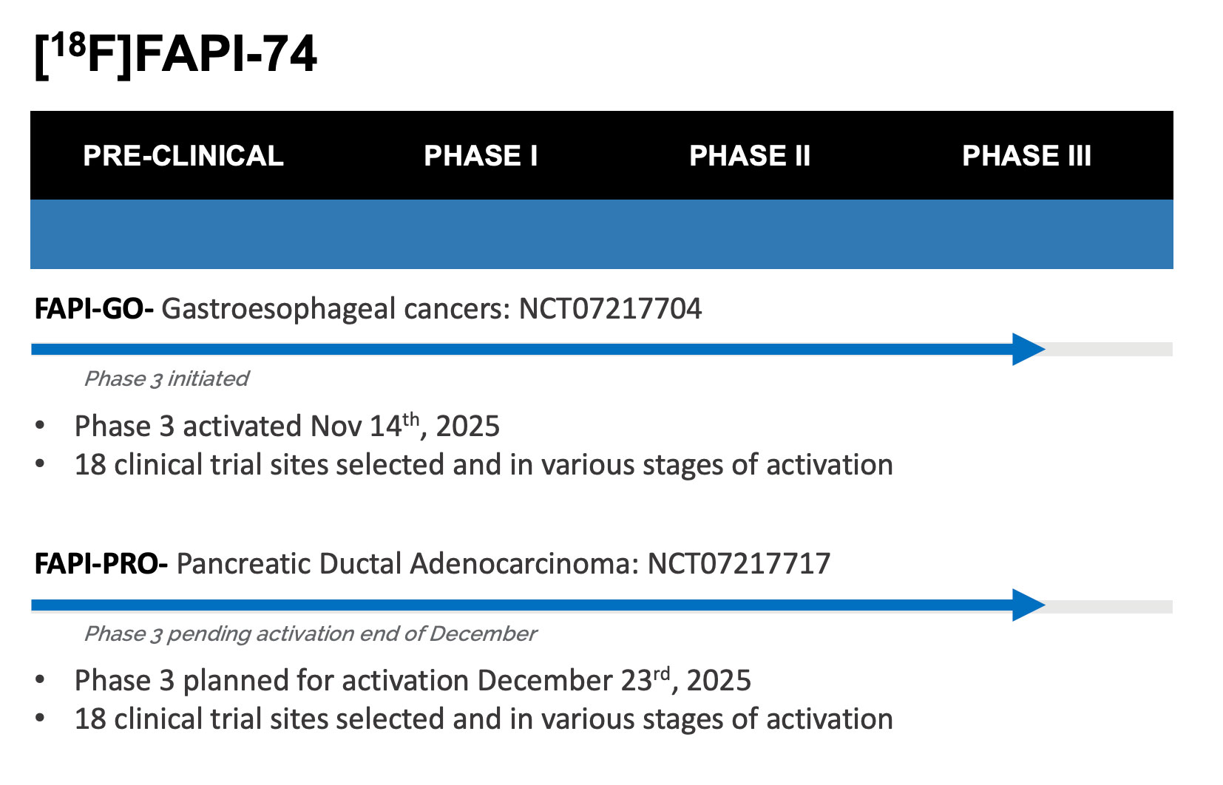Click the bold FAPI-PRO- heading
The height and width of the screenshot is (785, 1223).
101,564
